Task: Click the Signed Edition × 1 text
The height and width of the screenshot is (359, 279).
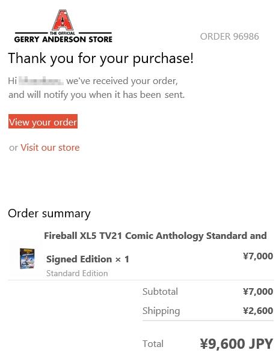Action: (x=88, y=259)
